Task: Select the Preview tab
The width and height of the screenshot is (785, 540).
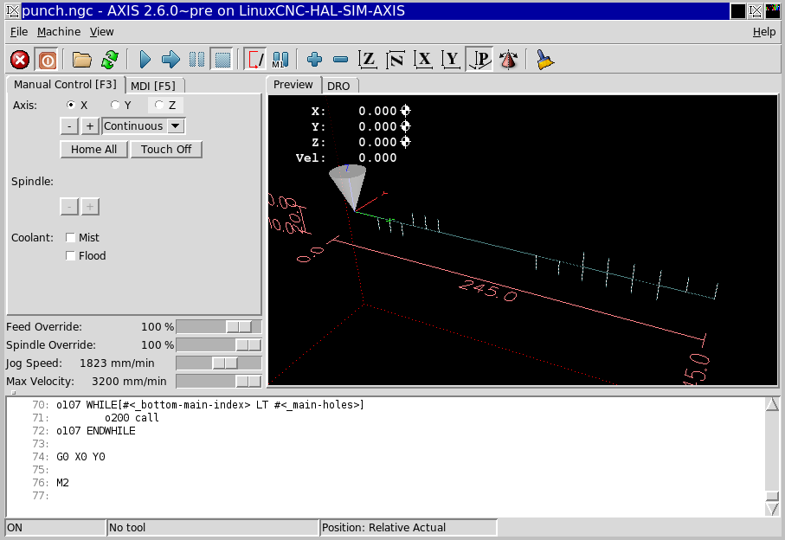Action: 293,85
